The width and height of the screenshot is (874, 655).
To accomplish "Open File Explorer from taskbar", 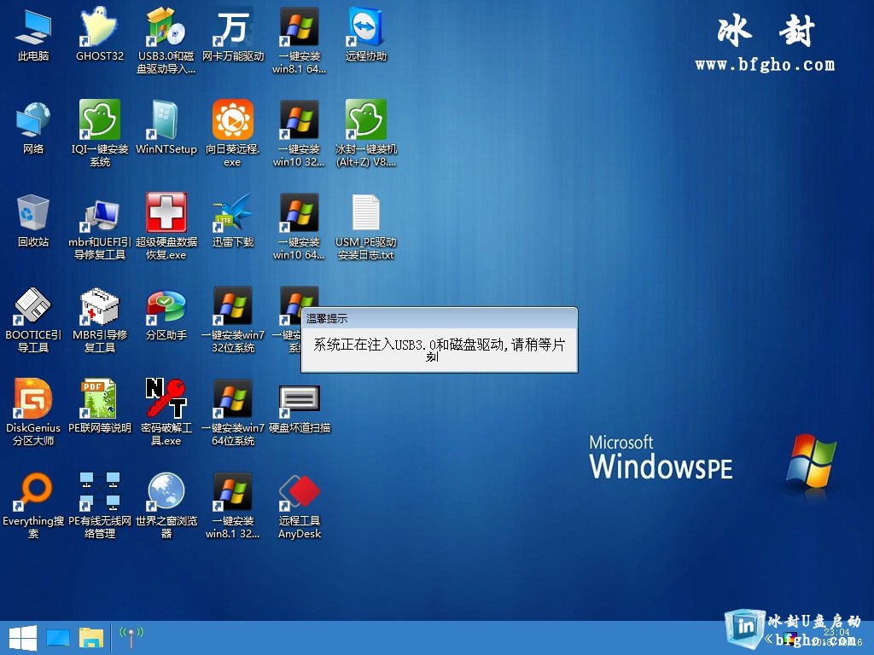I will pyautogui.click(x=90, y=638).
